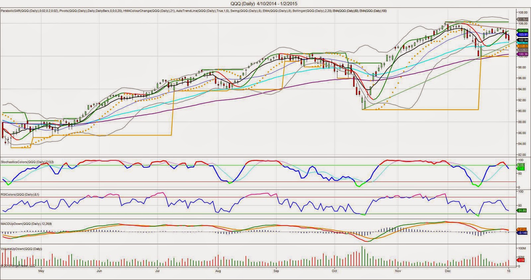This screenshot has width=531, height=280.
Task: Click the Jun date axis label
Action: click(x=99, y=271)
